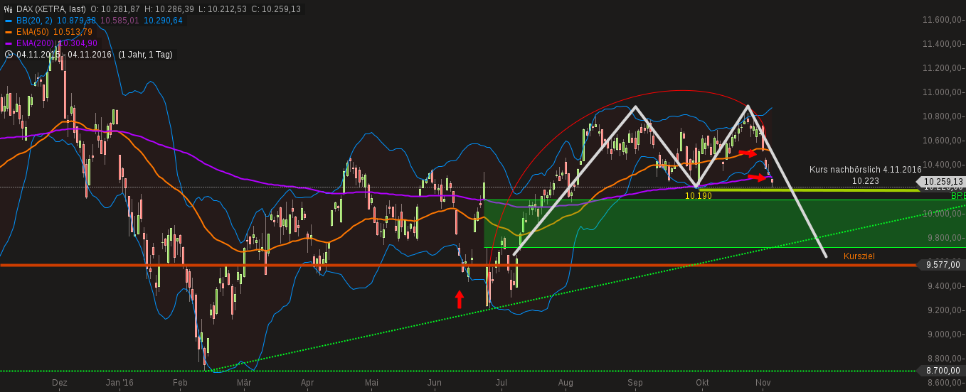The height and width of the screenshot is (392, 966).
Task: Click the orange EMA(50) legend color marker
Action: 9,32
